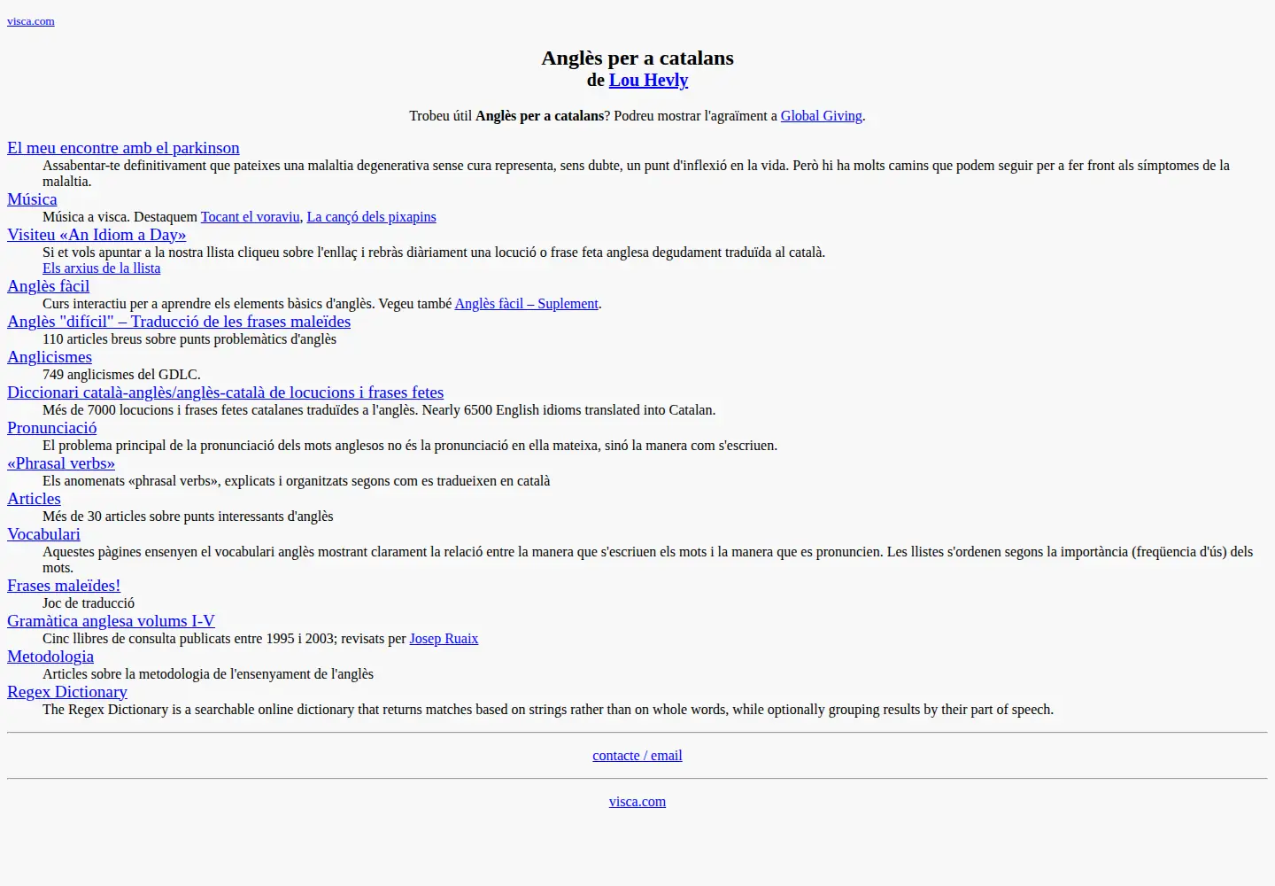Image resolution: width=1275 pixels, height=886 pixels.
Task: Open 'Els arxius de la llista' link
Action: click(x=102, y=268)
